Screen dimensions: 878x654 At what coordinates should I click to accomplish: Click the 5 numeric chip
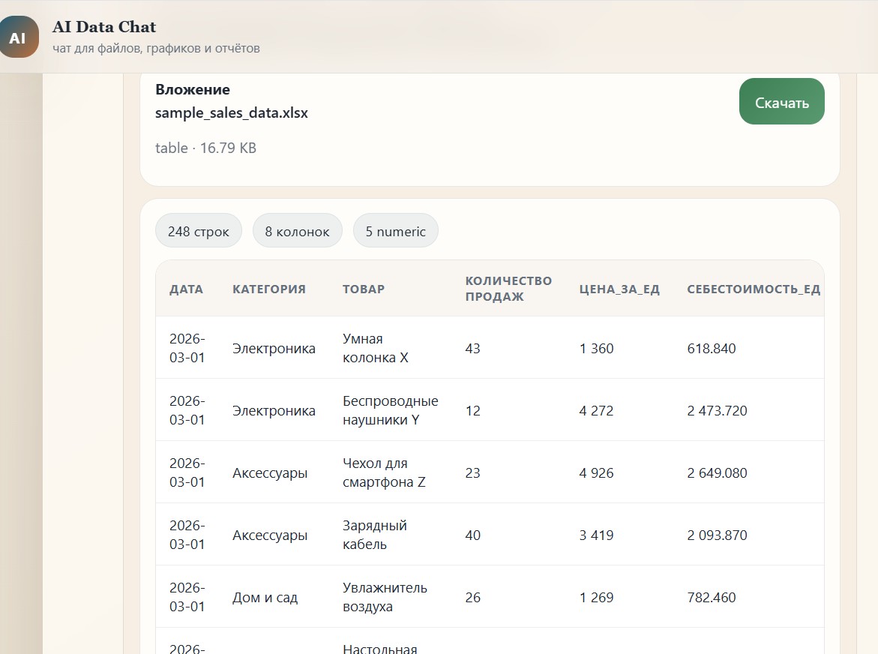point(395,231)
